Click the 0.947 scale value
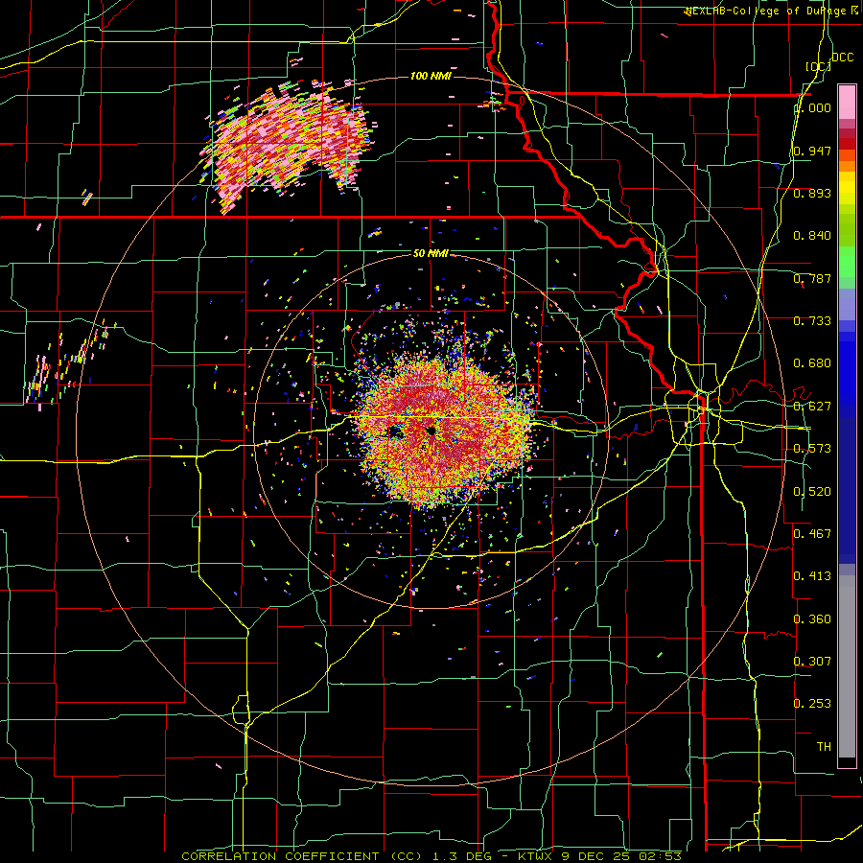This screenshot has height=863, width=863. pyautogui.click(x=812, y=151)
